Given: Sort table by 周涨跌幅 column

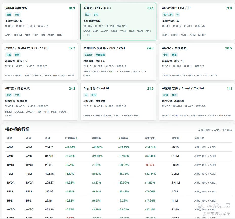Looking at the screenshot, I should tap(96, 138).
